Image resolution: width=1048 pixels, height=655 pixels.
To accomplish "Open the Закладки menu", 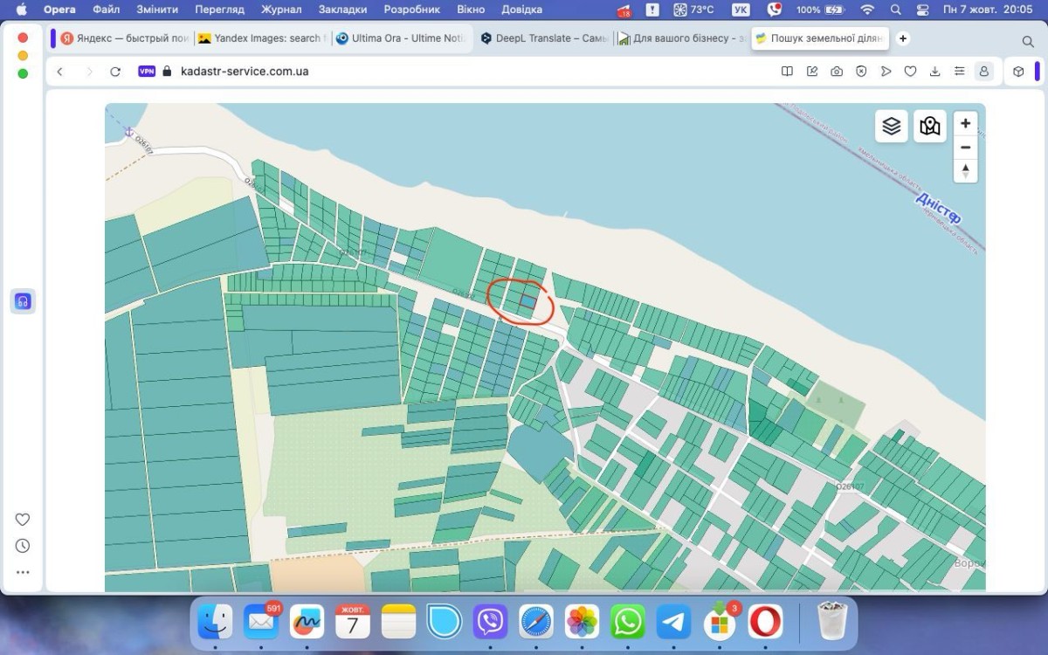I will click(x=342, y=10).
